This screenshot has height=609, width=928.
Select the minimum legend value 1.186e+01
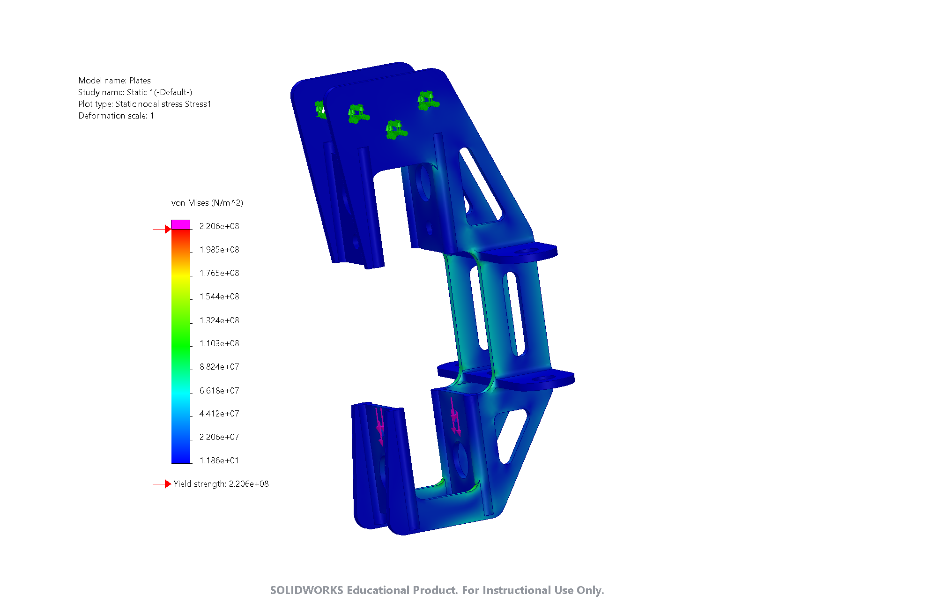[219, 460]
